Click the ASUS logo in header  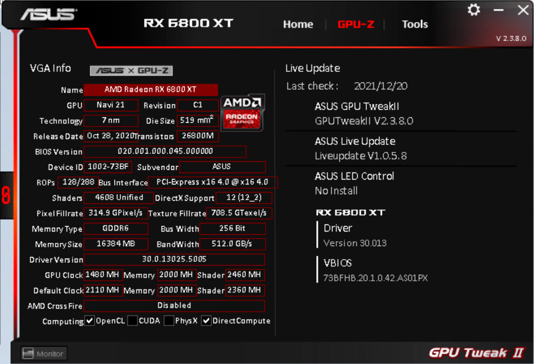click(x=48, y=15)
